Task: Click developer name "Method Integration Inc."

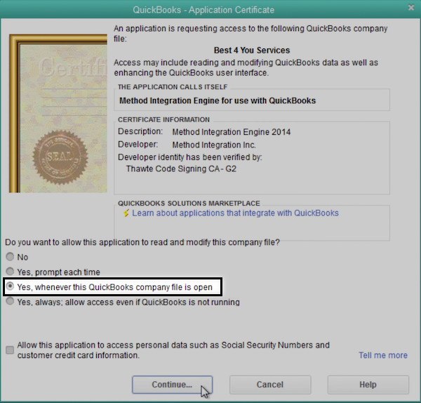Action: point(214,145)
